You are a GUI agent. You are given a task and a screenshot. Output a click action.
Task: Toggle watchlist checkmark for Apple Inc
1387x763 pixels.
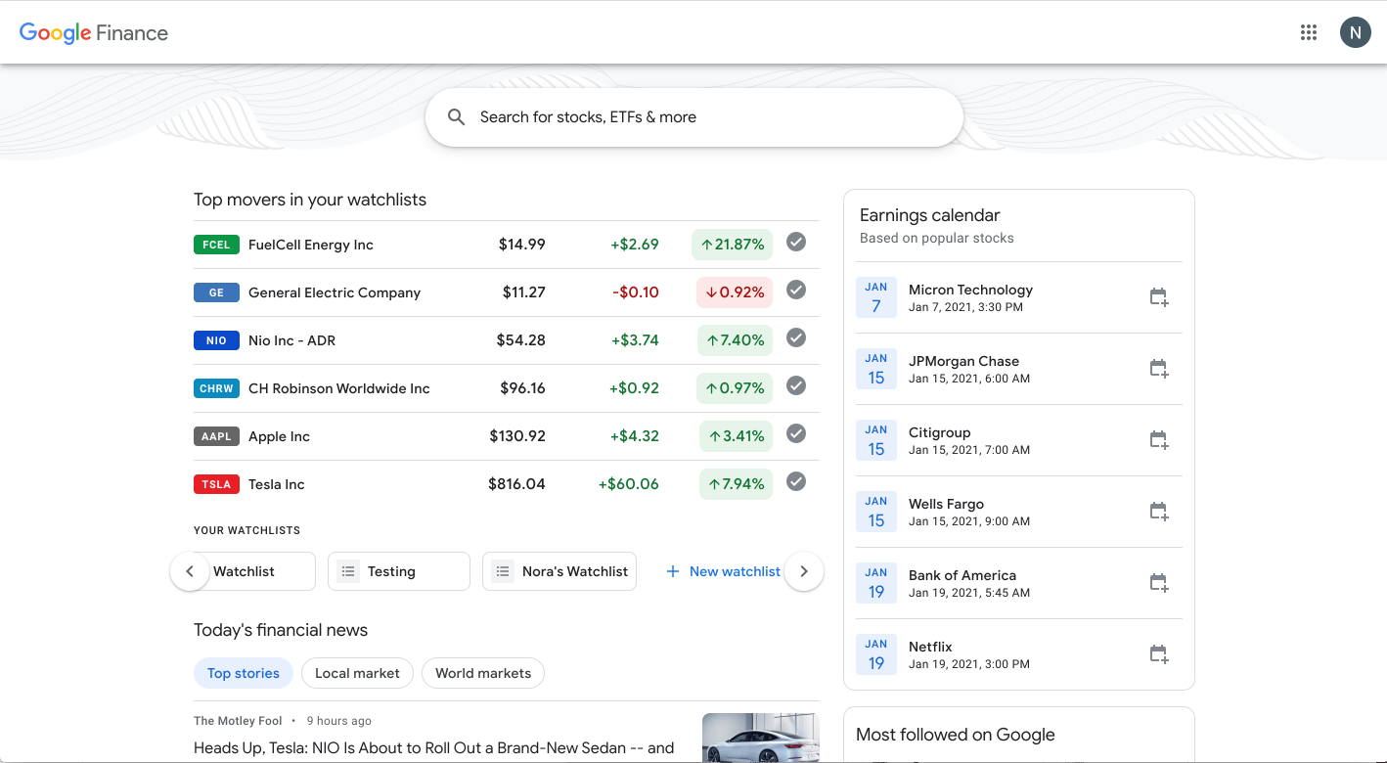pyautogui.click(x=796, y=433)
